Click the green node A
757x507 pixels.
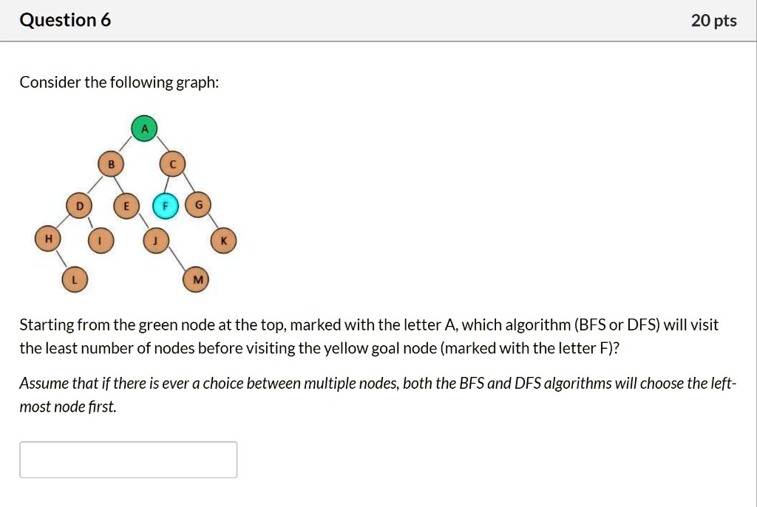(x=143, y=128)
